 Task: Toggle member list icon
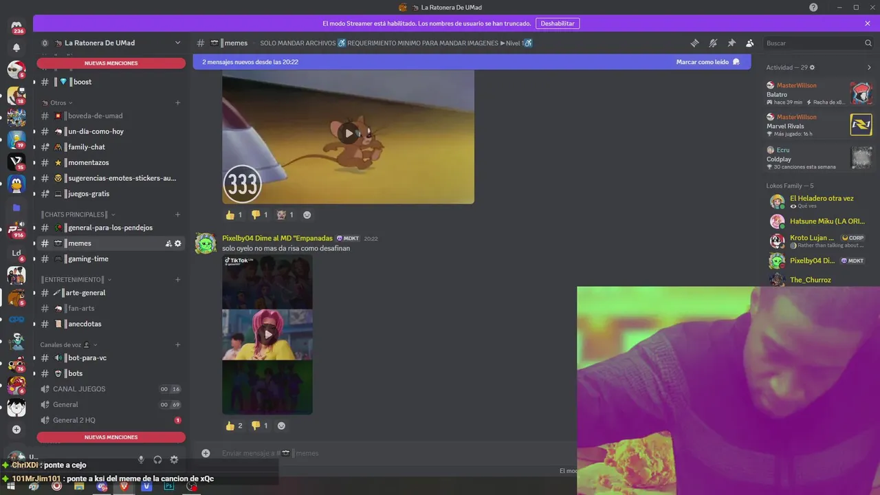tap(750, 43)
